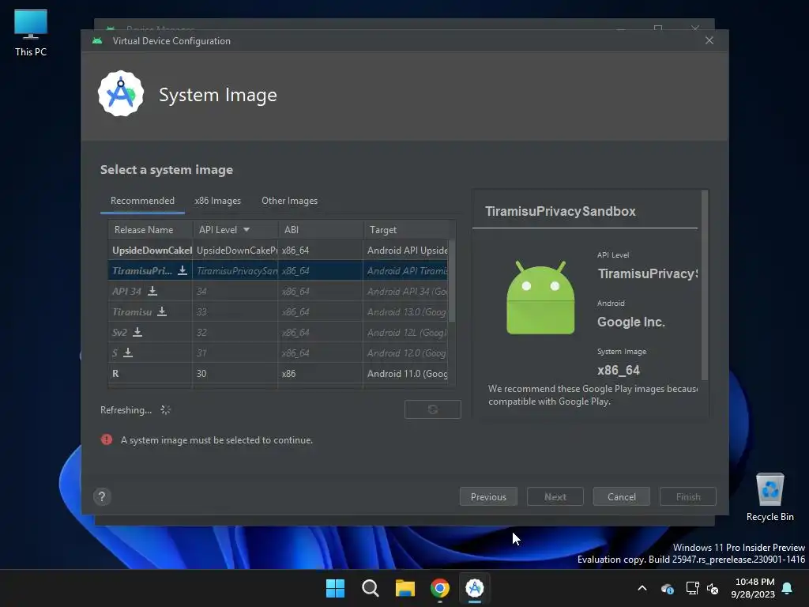Click the red error warning icon

point(107,439)
